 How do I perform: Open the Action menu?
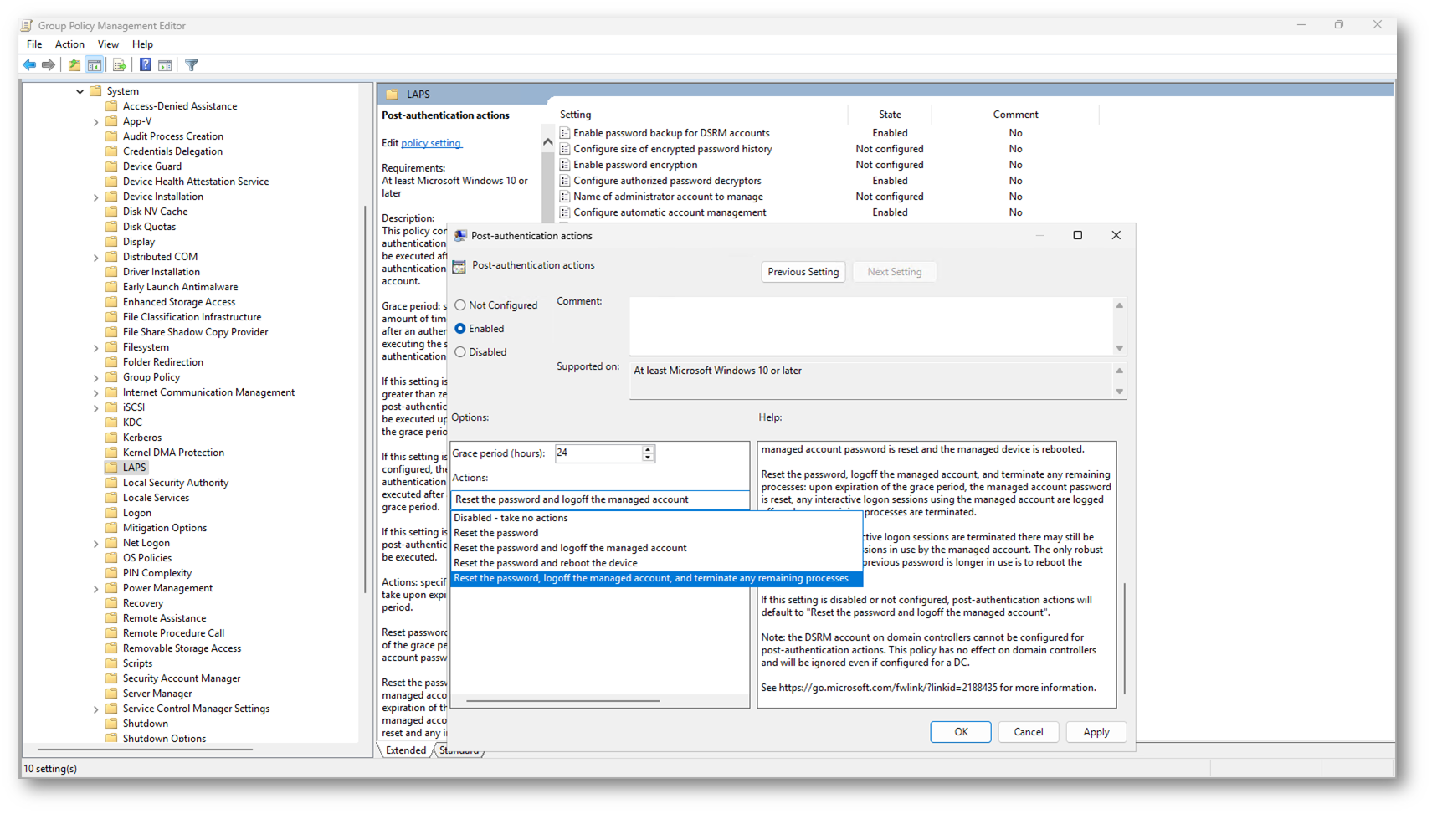click(69, 44)
